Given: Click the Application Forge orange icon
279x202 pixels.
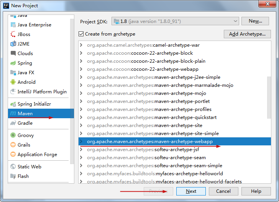Looking at the screenshot, I should pyautogui.click(x=13, y=154).
